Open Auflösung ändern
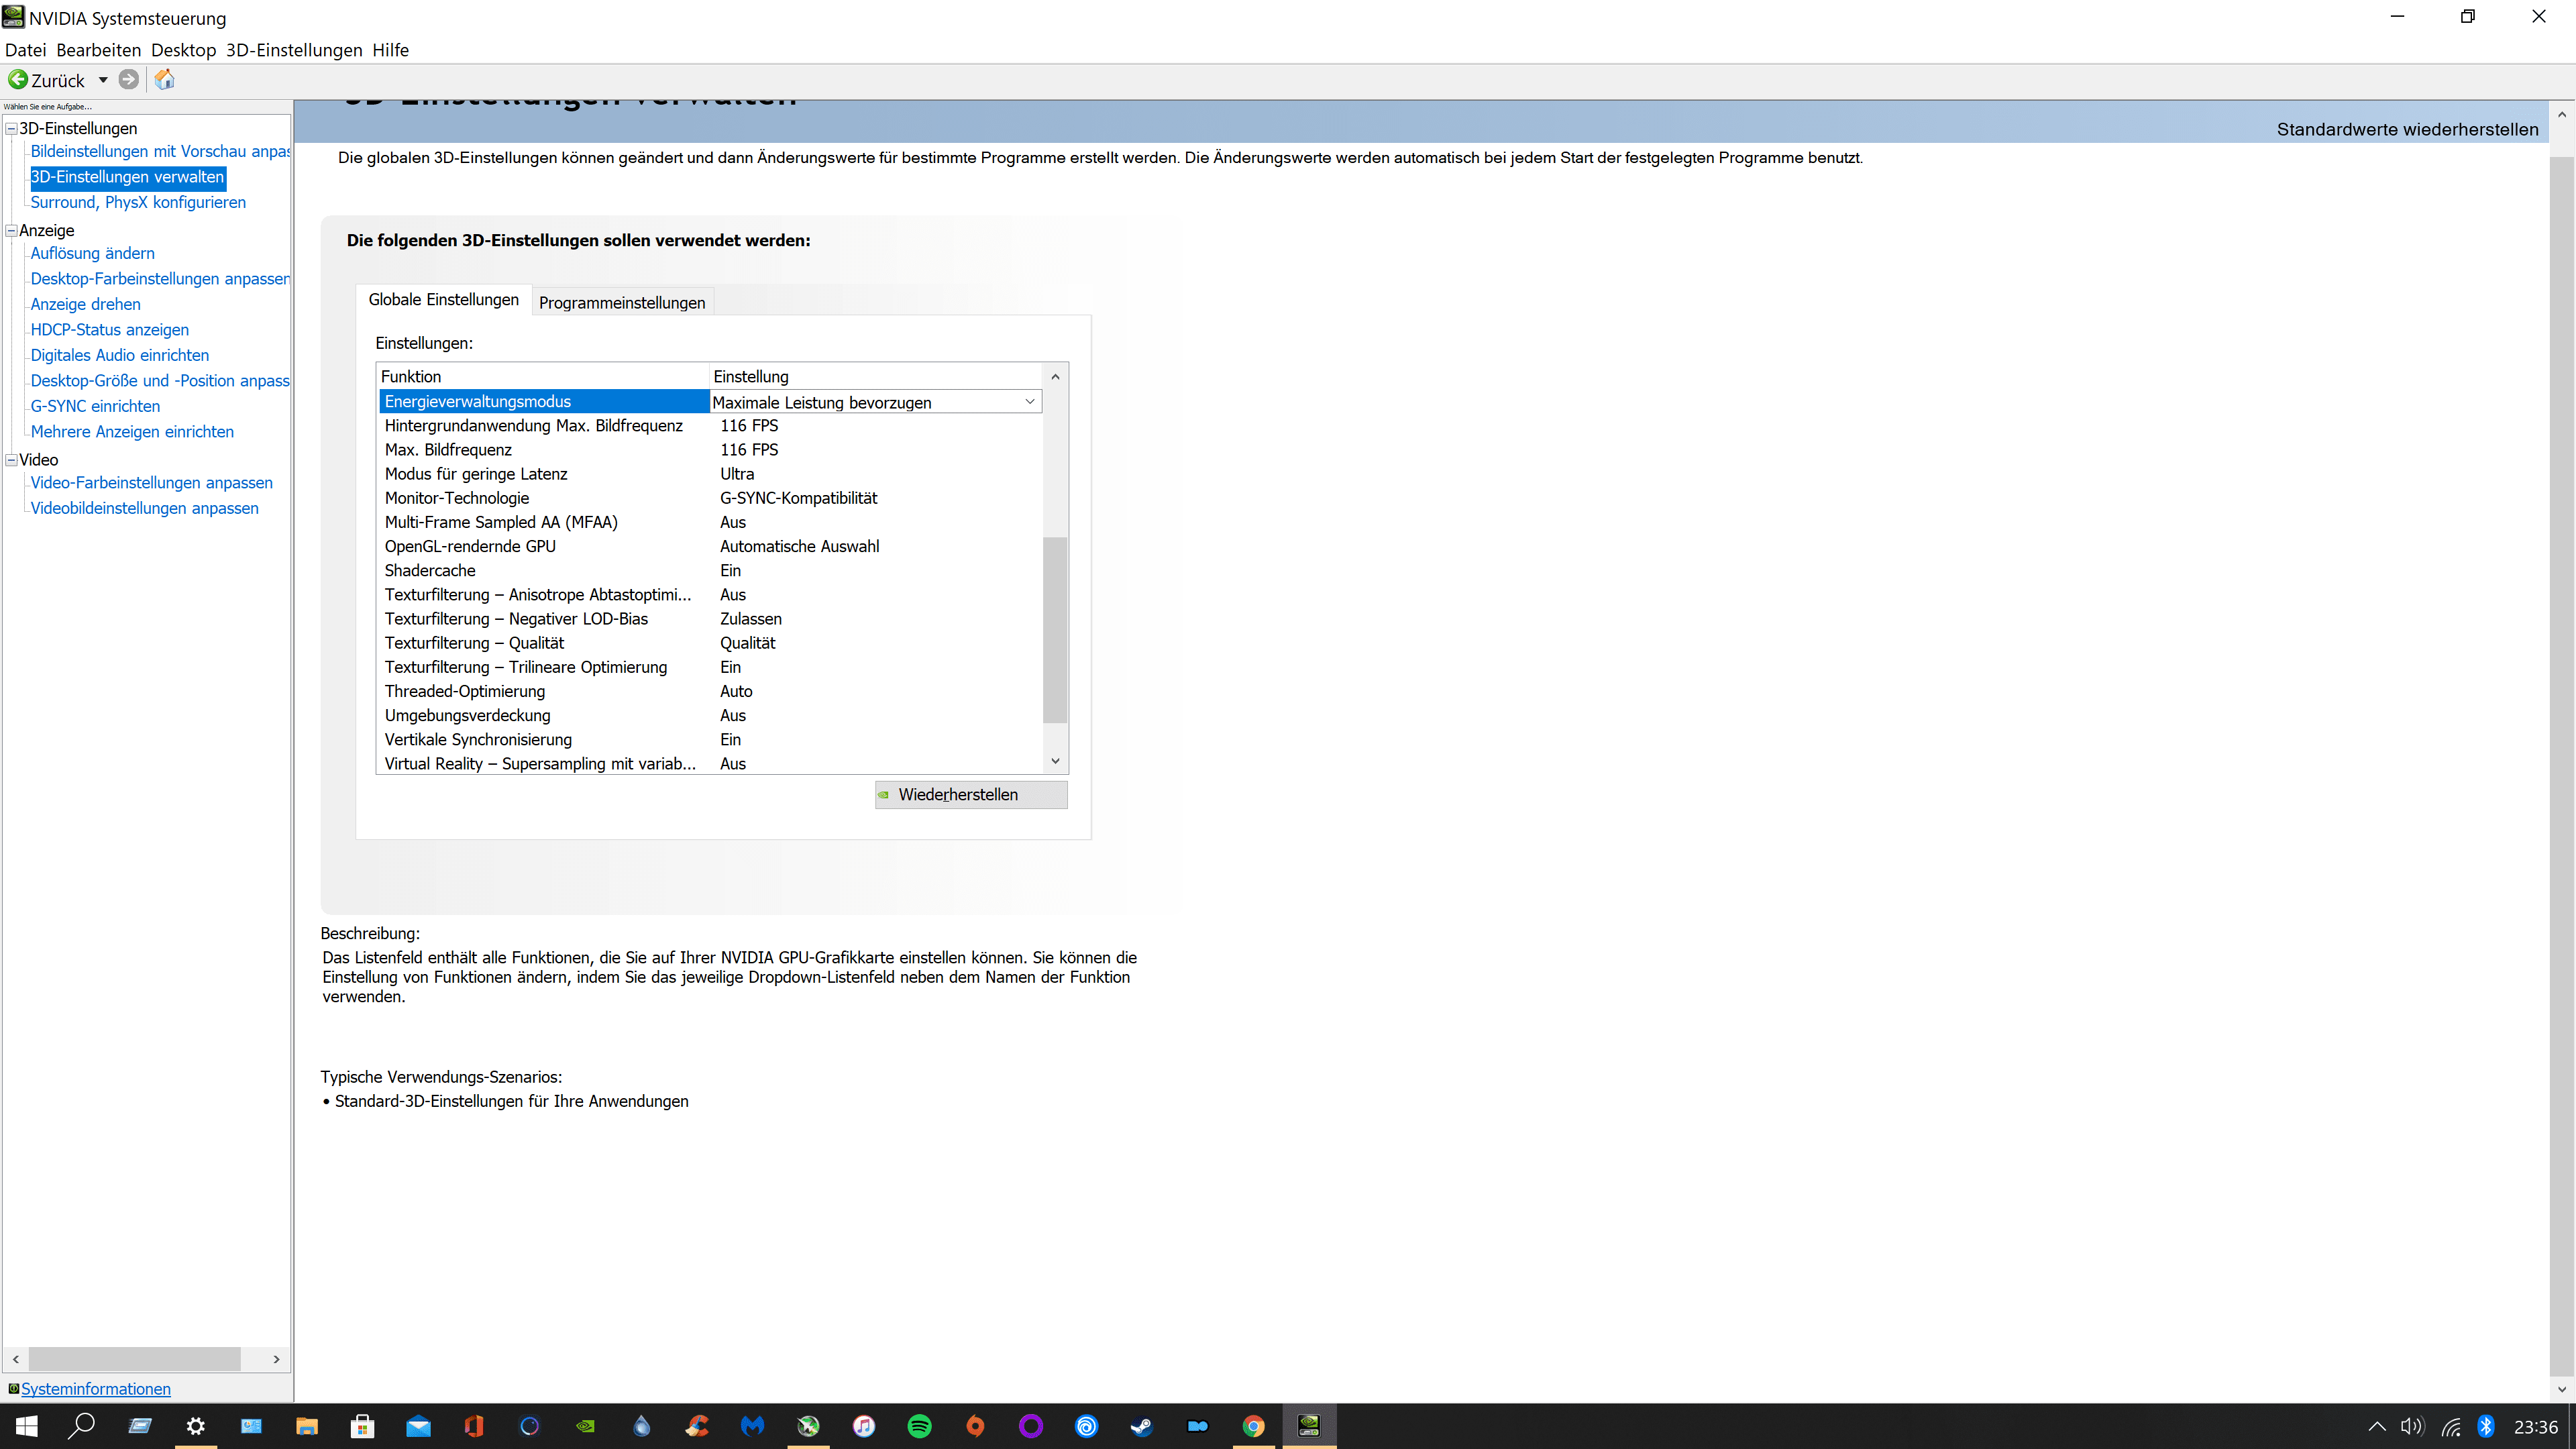Screen dimensions: 2576x1449 pyautogui.click(x=93, y=254)
